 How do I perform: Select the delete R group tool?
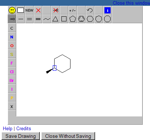click(x=55, y=10)
